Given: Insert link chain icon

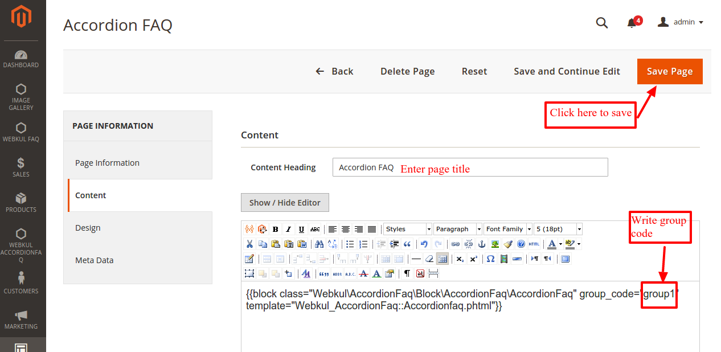Looking at the screenshot, I should coord(454,244).
